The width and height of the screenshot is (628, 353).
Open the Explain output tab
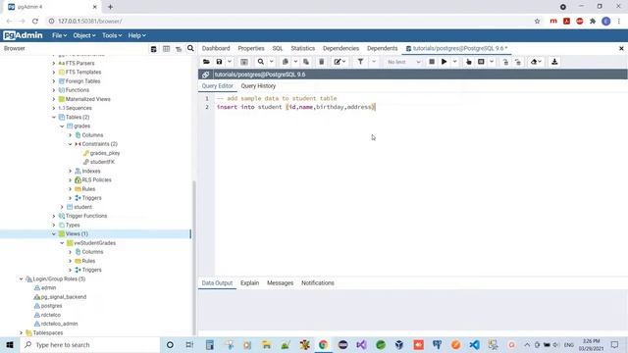[249, 283]
